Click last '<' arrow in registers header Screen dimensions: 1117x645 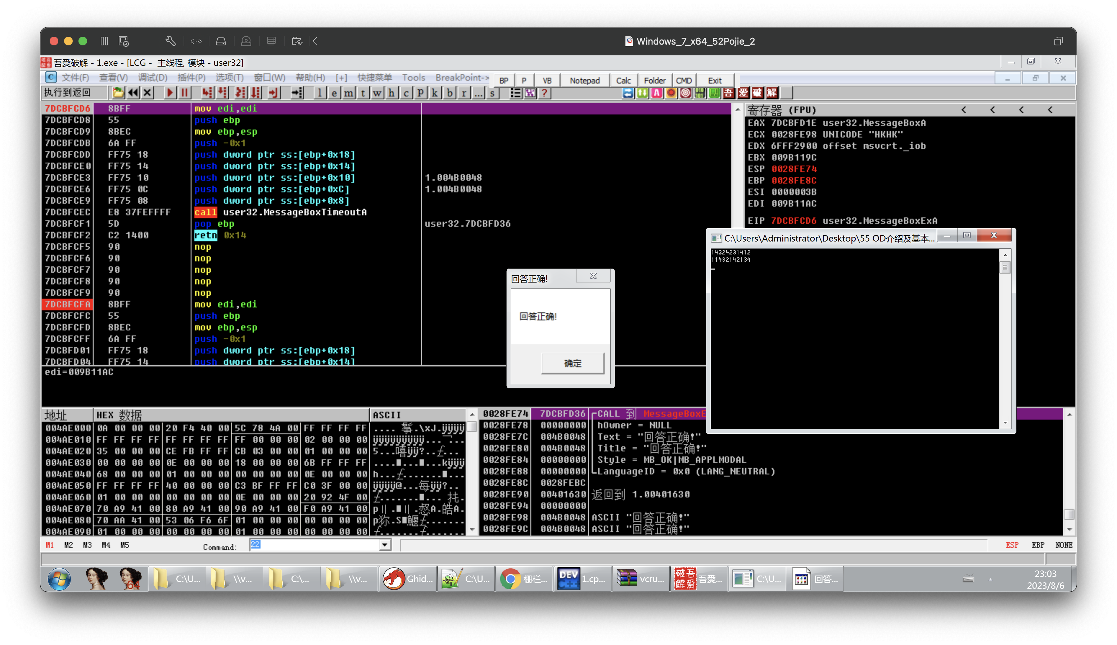[1050, 110]
